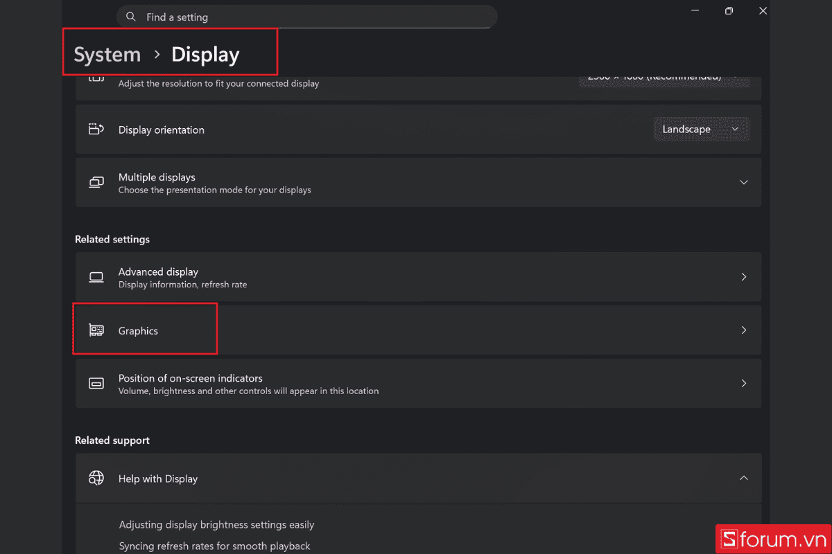The height and width of the screenshot is (554, 832).
Task: Select the Display breadcrumb title
Action: [x=205, y=55]
